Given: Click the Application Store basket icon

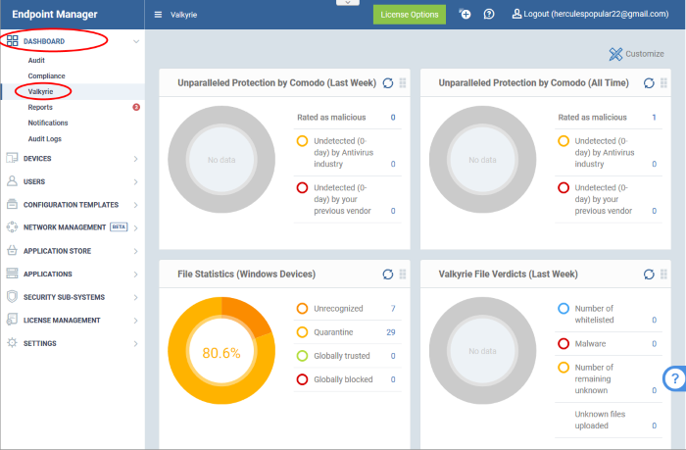Looking at the screenshot, I should coord(12,250).
